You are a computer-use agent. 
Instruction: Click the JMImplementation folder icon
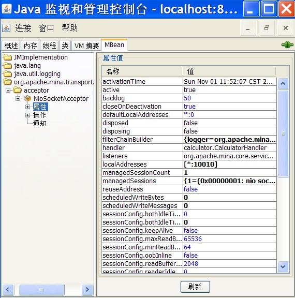pos(8,57)
